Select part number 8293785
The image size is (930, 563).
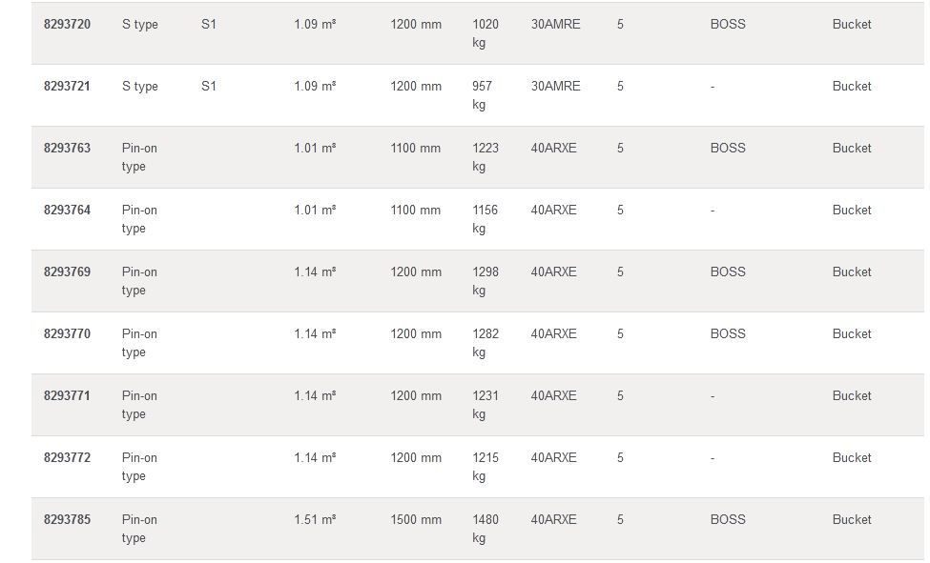tap(67, 520)
